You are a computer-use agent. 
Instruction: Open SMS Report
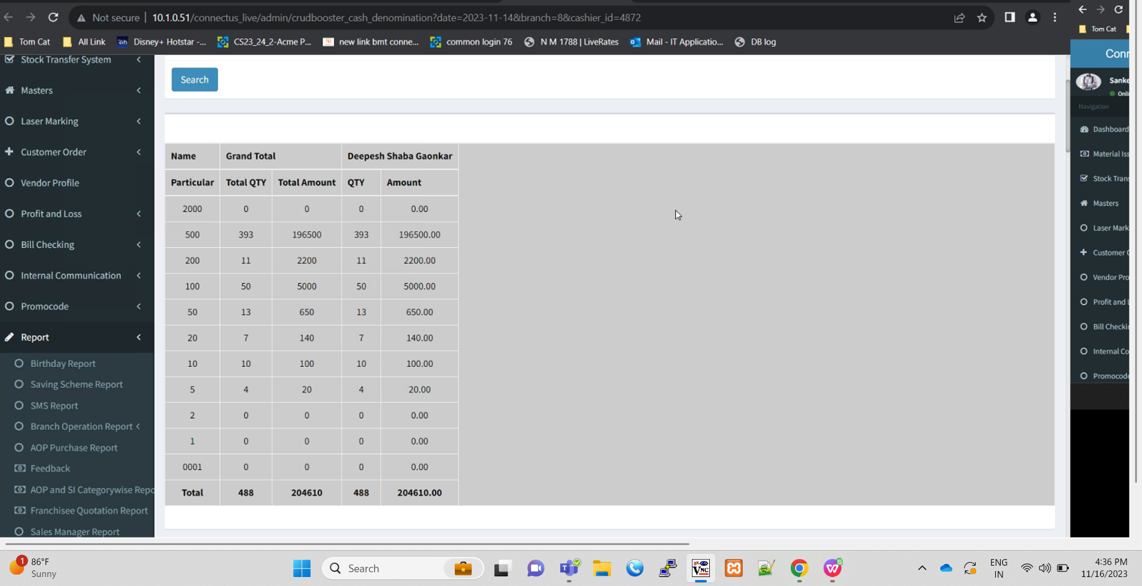pyautogui.click(x=54, y=405)
